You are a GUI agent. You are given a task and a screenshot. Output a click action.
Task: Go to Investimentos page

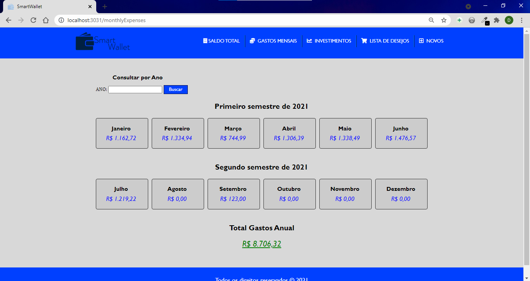coord(329,41)
